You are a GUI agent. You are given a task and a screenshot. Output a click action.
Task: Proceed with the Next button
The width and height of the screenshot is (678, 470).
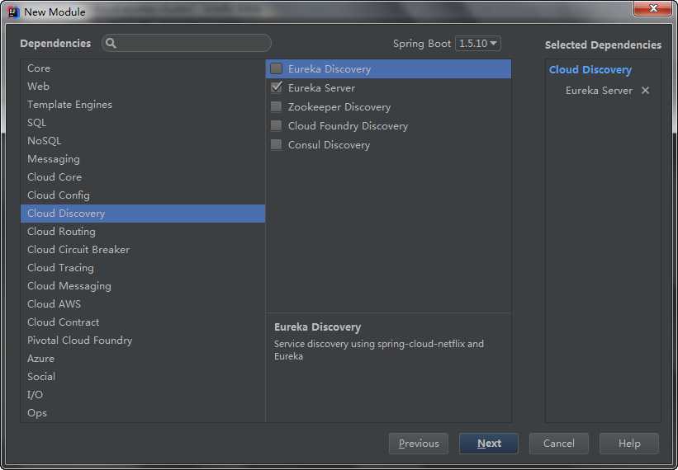point(489,444)
